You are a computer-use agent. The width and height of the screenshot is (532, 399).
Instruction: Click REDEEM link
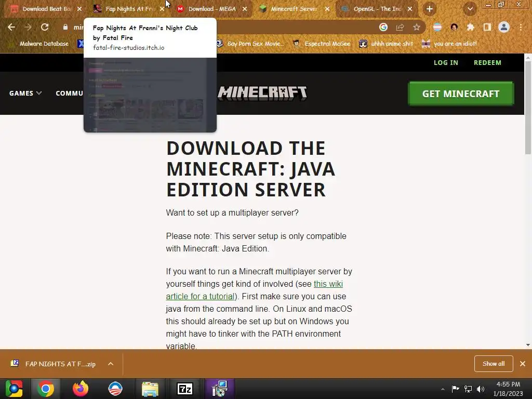tap(487, 62)
